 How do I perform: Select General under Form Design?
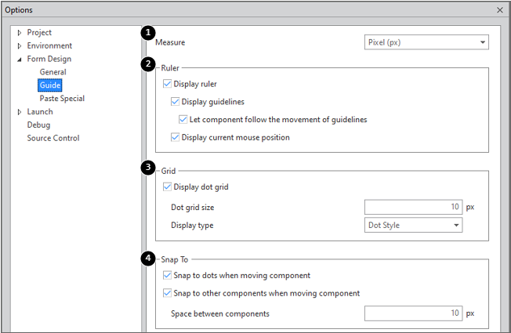(x=53, y=72)
